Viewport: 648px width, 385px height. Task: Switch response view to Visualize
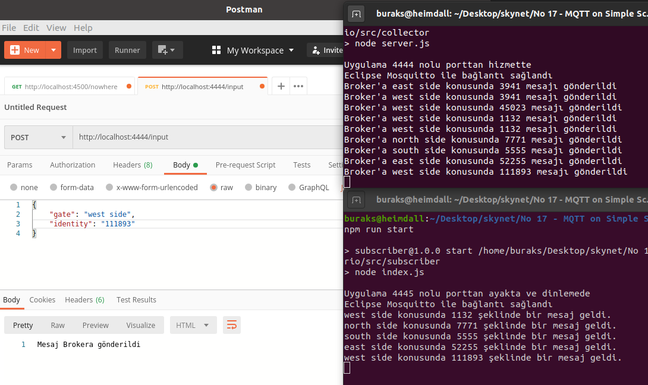pos(141,326)
